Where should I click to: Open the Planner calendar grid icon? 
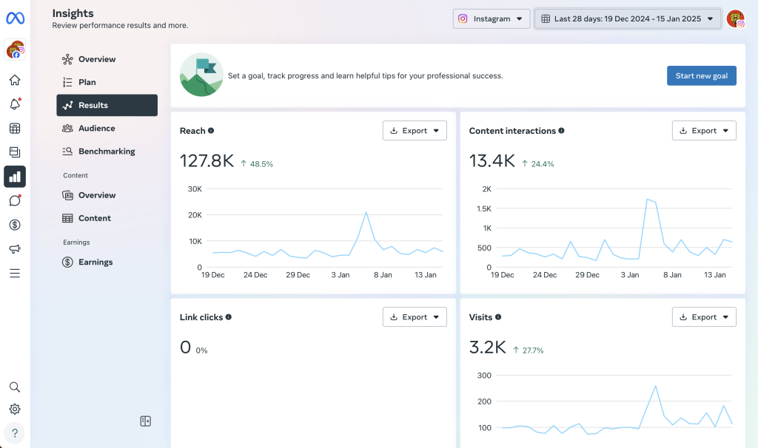tap(15, 128)
